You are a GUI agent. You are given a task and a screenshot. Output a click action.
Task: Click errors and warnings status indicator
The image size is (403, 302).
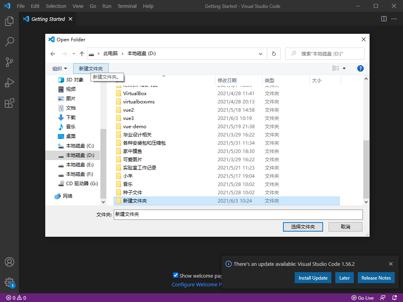pyautogui.click(x=16, y=298)
